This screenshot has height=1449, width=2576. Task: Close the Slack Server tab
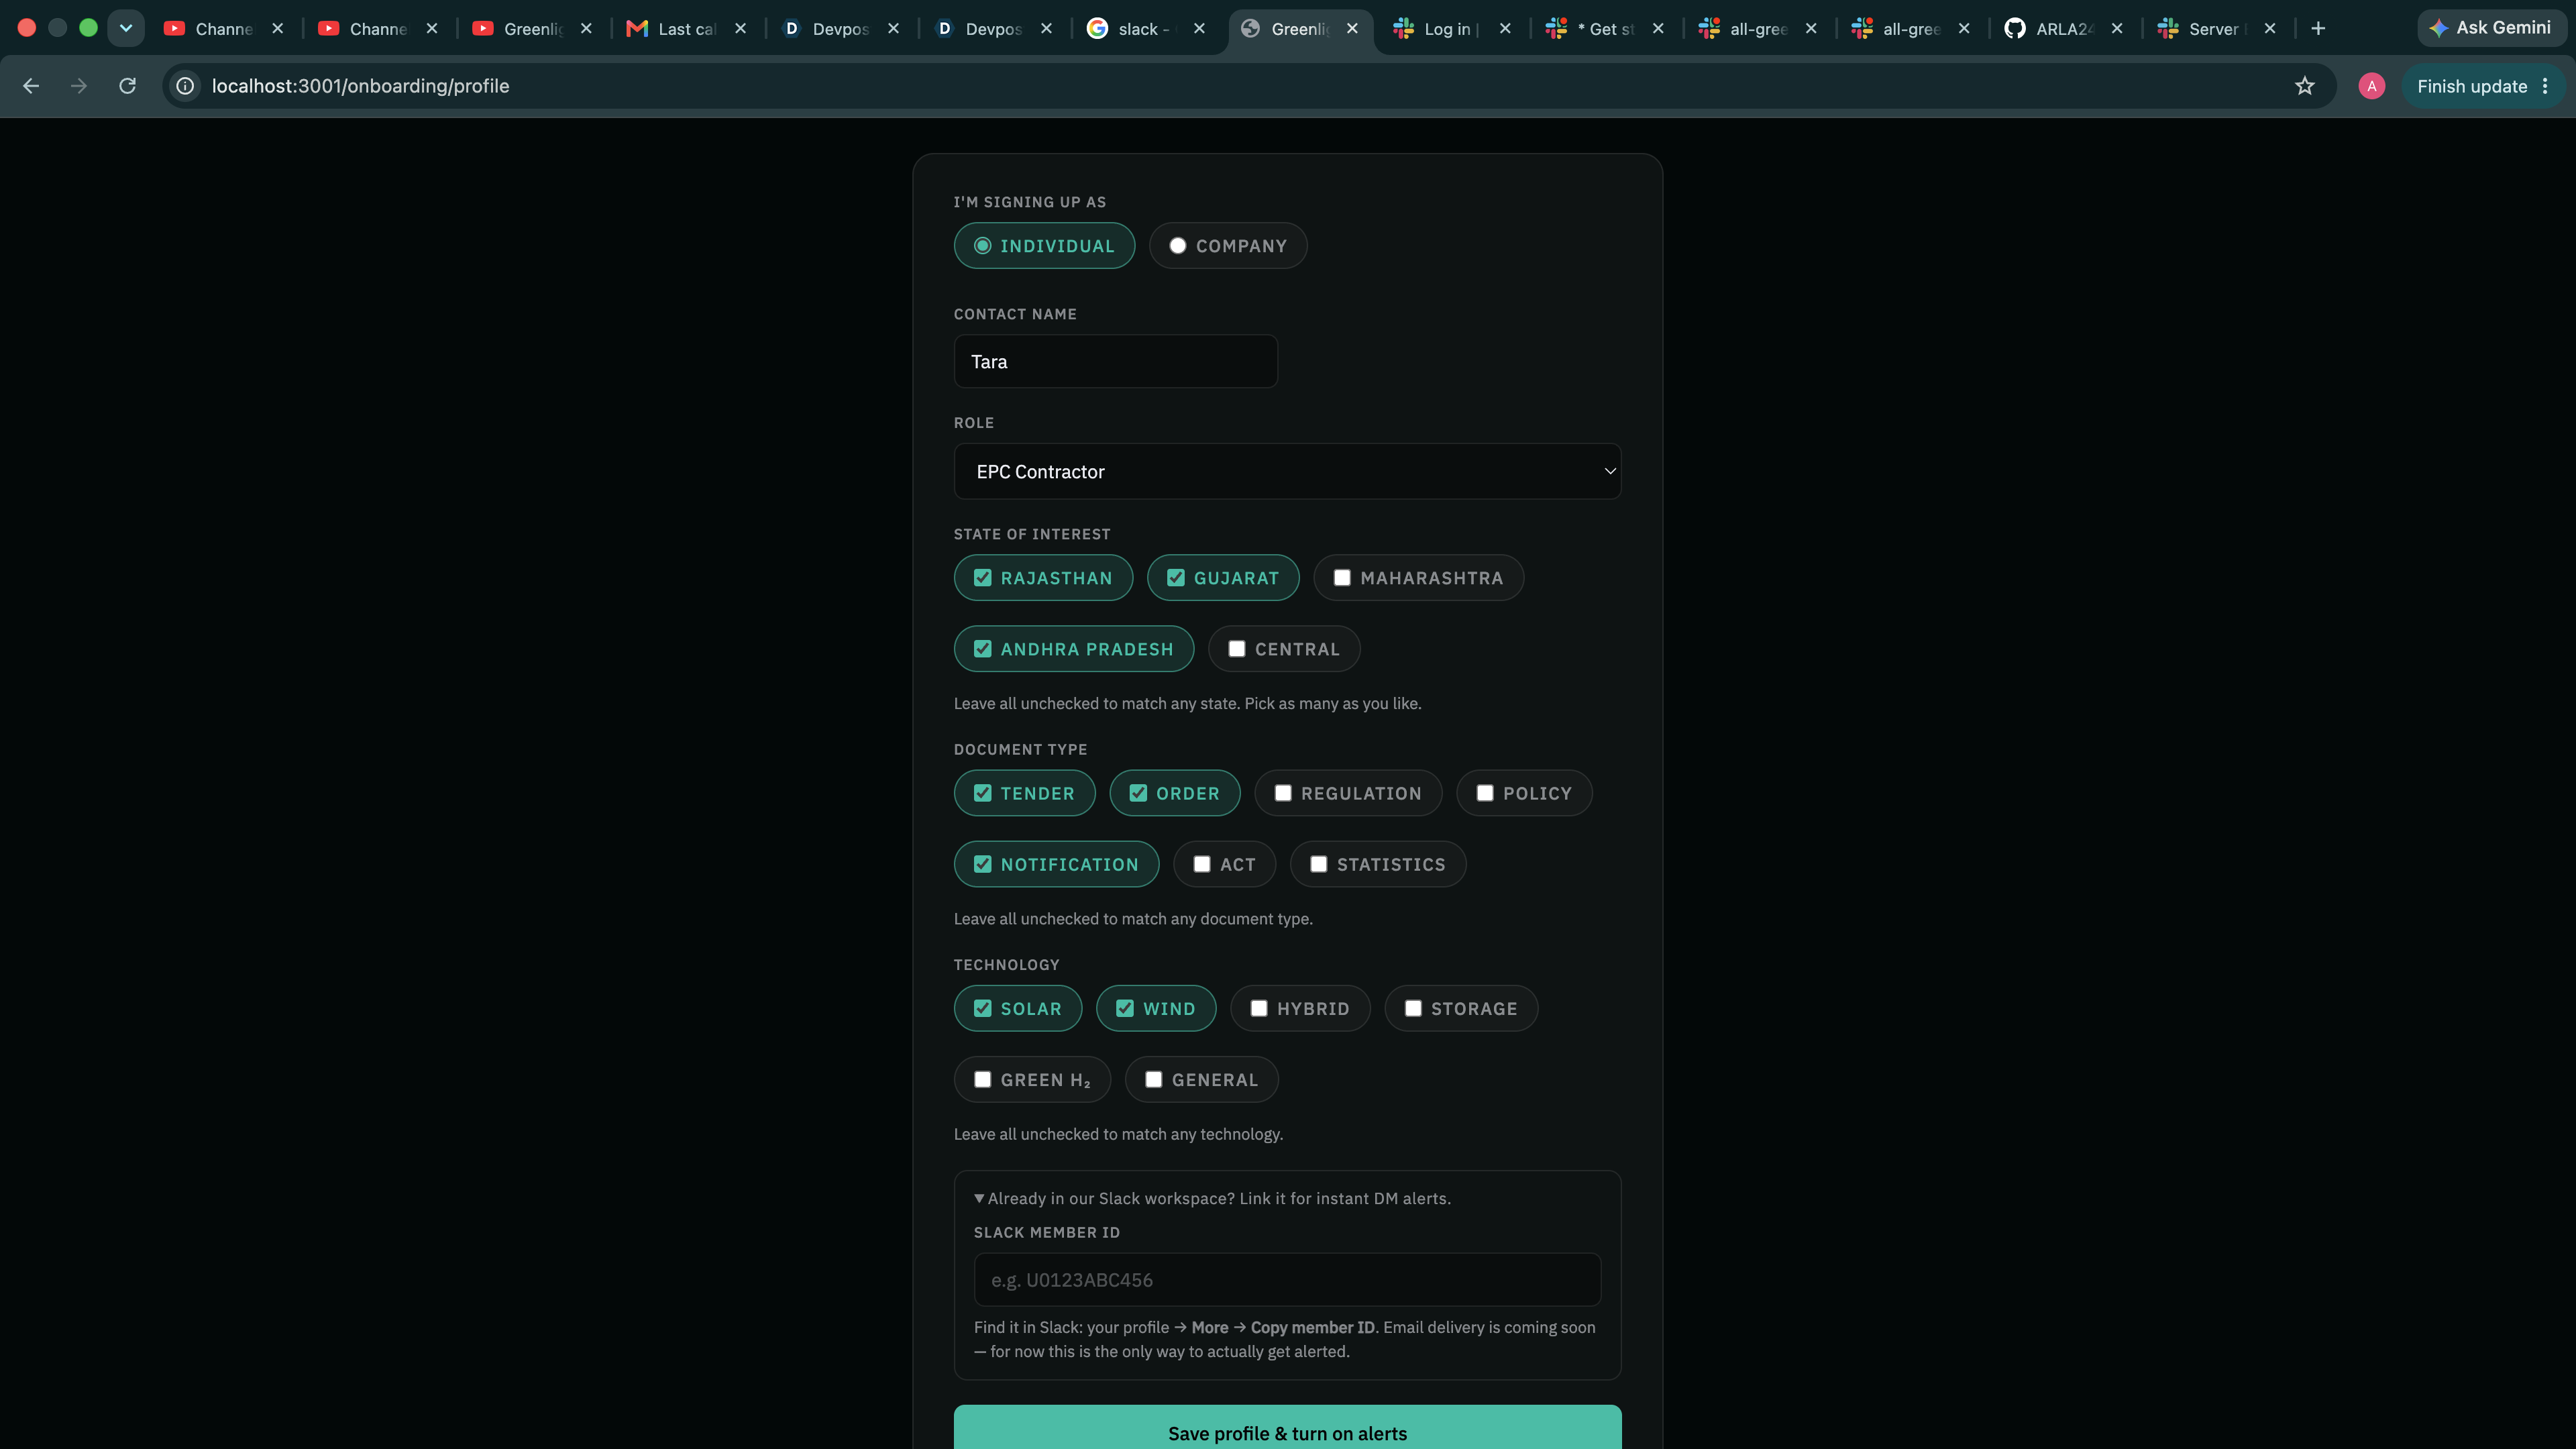pos(2271,28)
